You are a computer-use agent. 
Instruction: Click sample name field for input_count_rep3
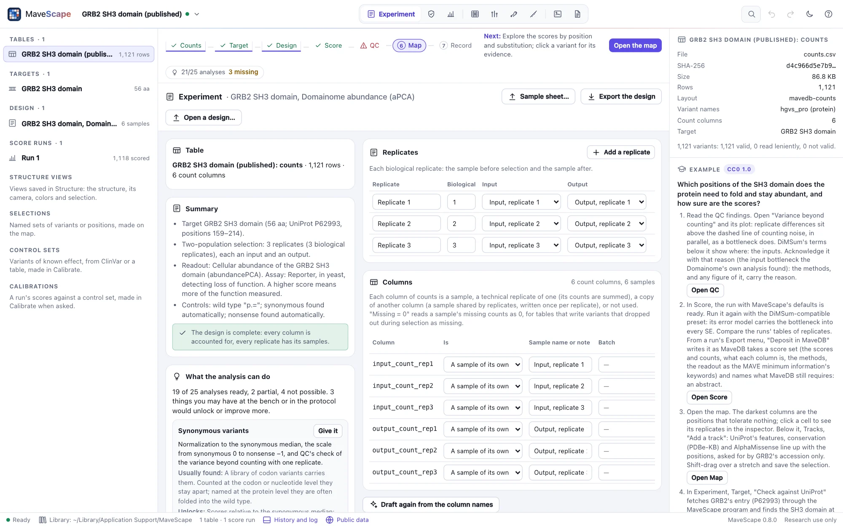560,407
